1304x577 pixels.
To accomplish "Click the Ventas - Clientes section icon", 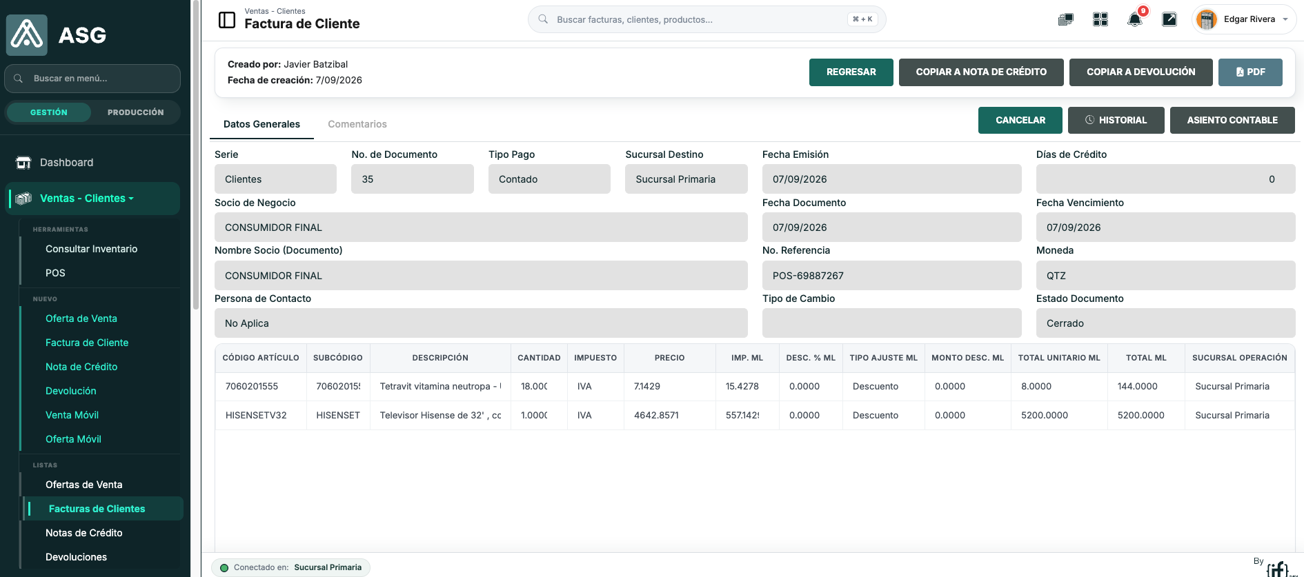I will point(23,199).
